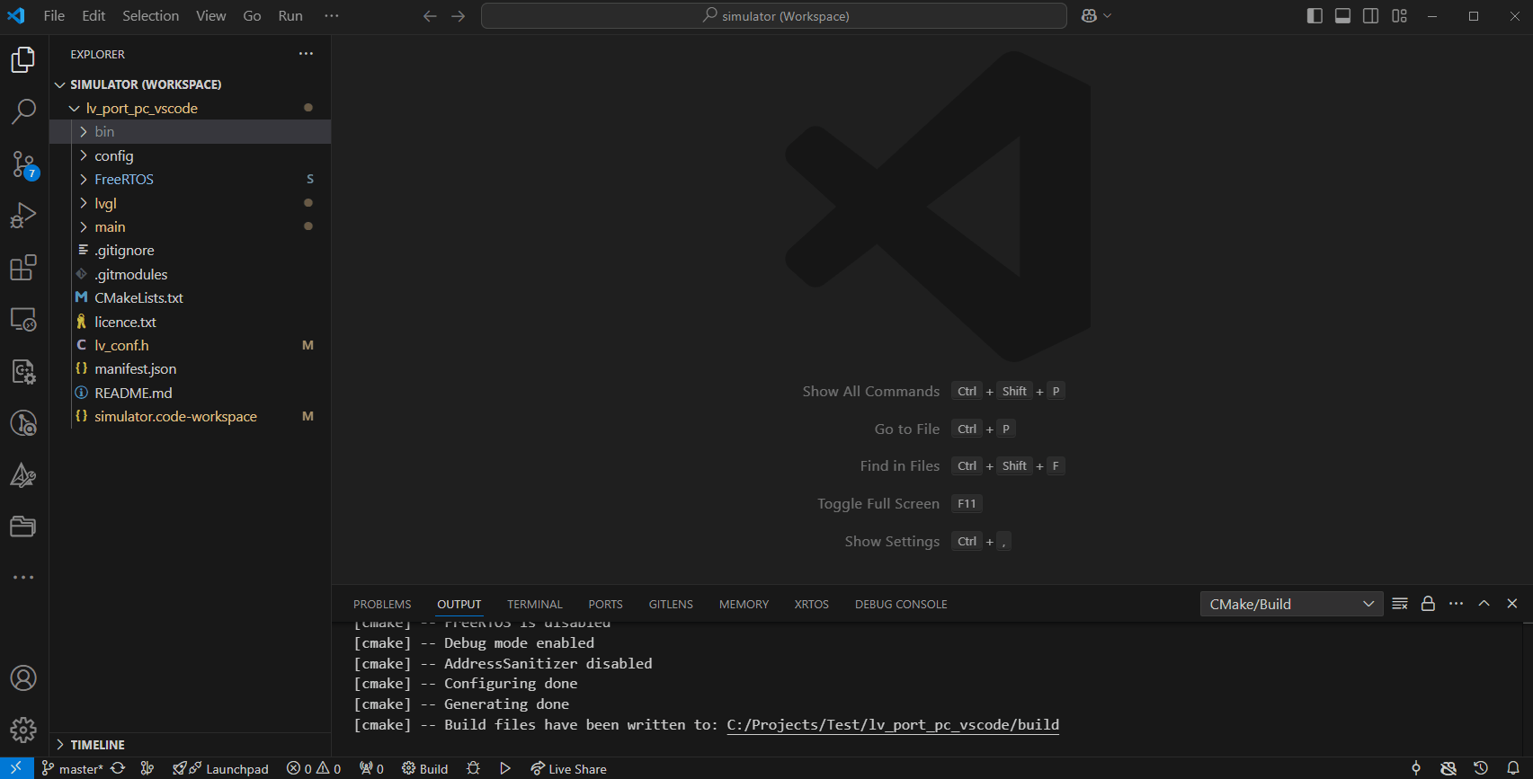Screen dimensions: 1533x779
Task: Synchronize changes for master branch
Action: point(118,768)
